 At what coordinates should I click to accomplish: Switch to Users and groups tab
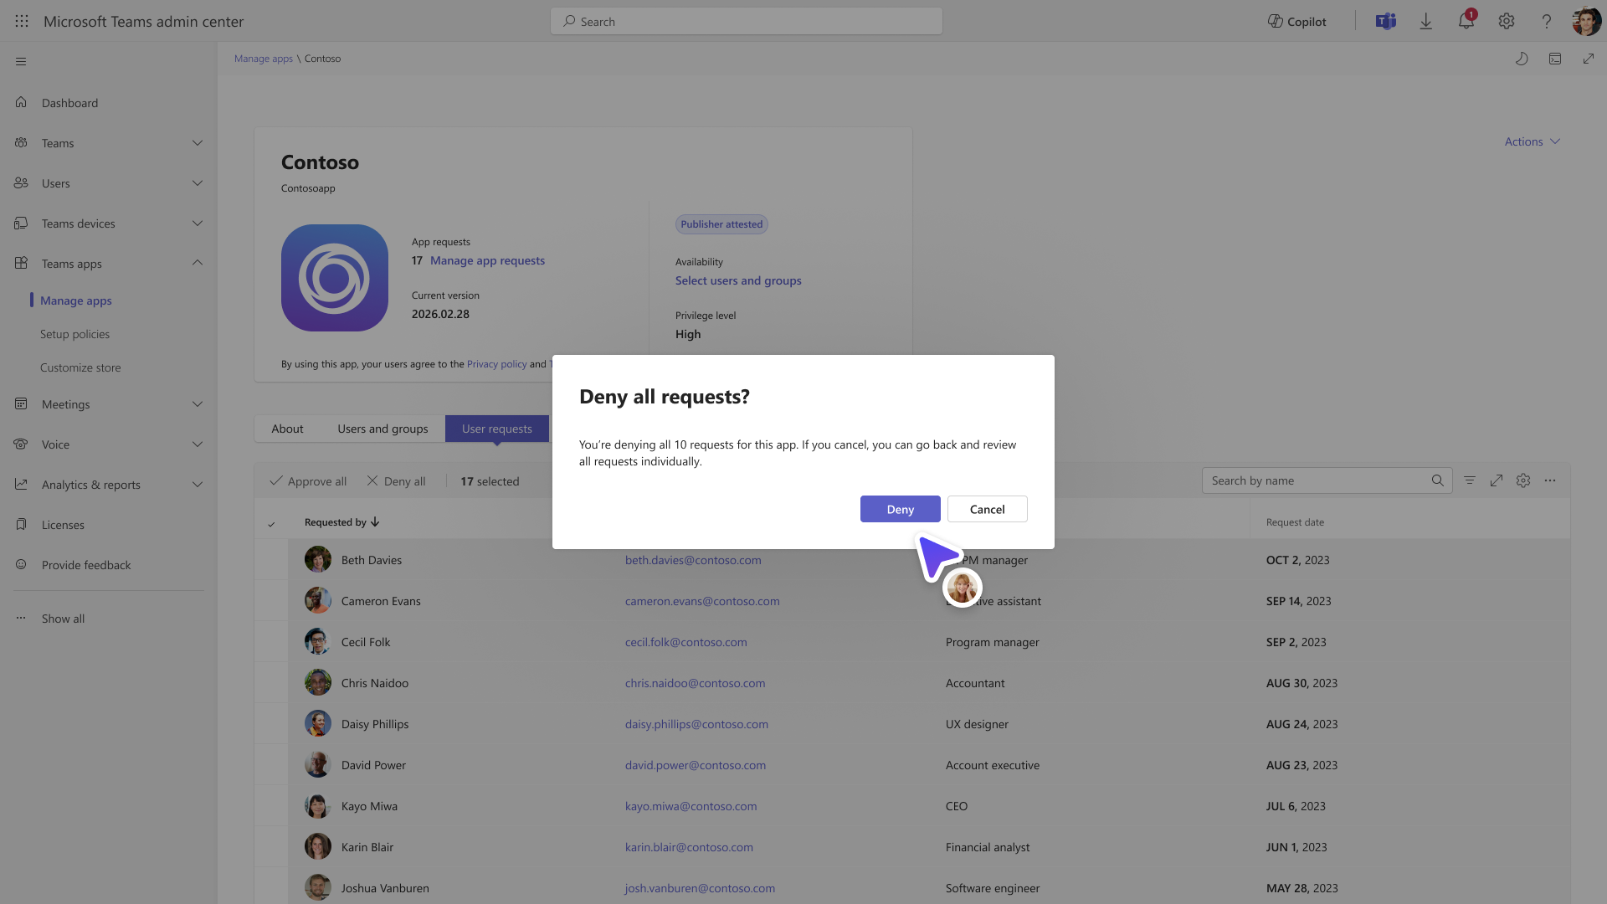[382, 429]
